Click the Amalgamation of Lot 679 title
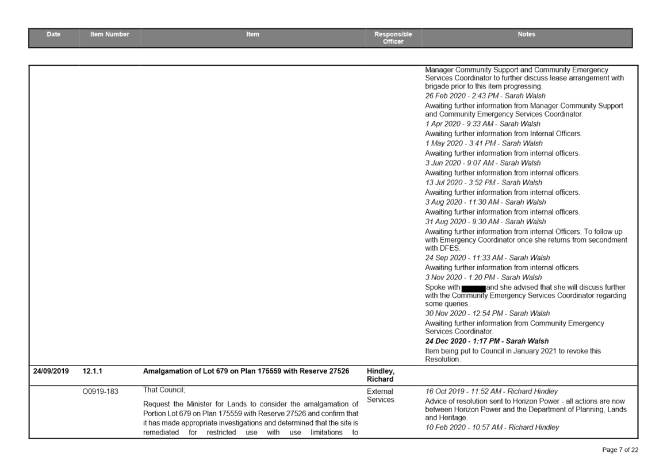The image size is (667, 472). 246,371
